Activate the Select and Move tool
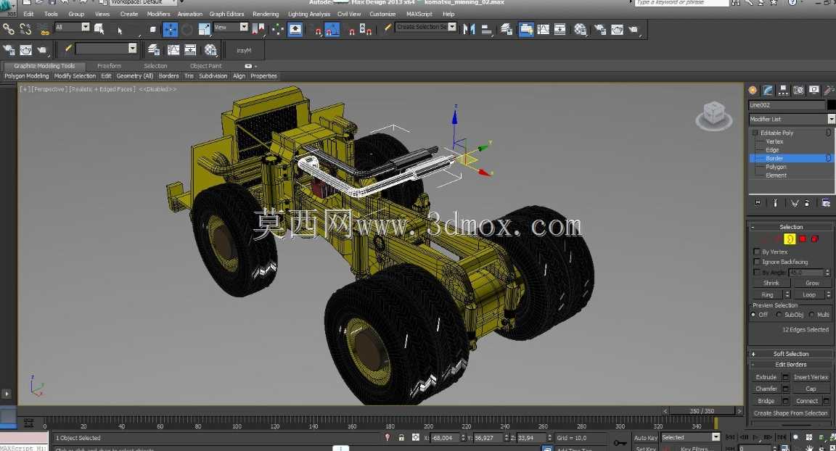The height and width of the screenshot is (451, 836). point(170,29)
